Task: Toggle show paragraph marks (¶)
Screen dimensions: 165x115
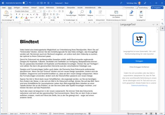Action: pos(58,17)
